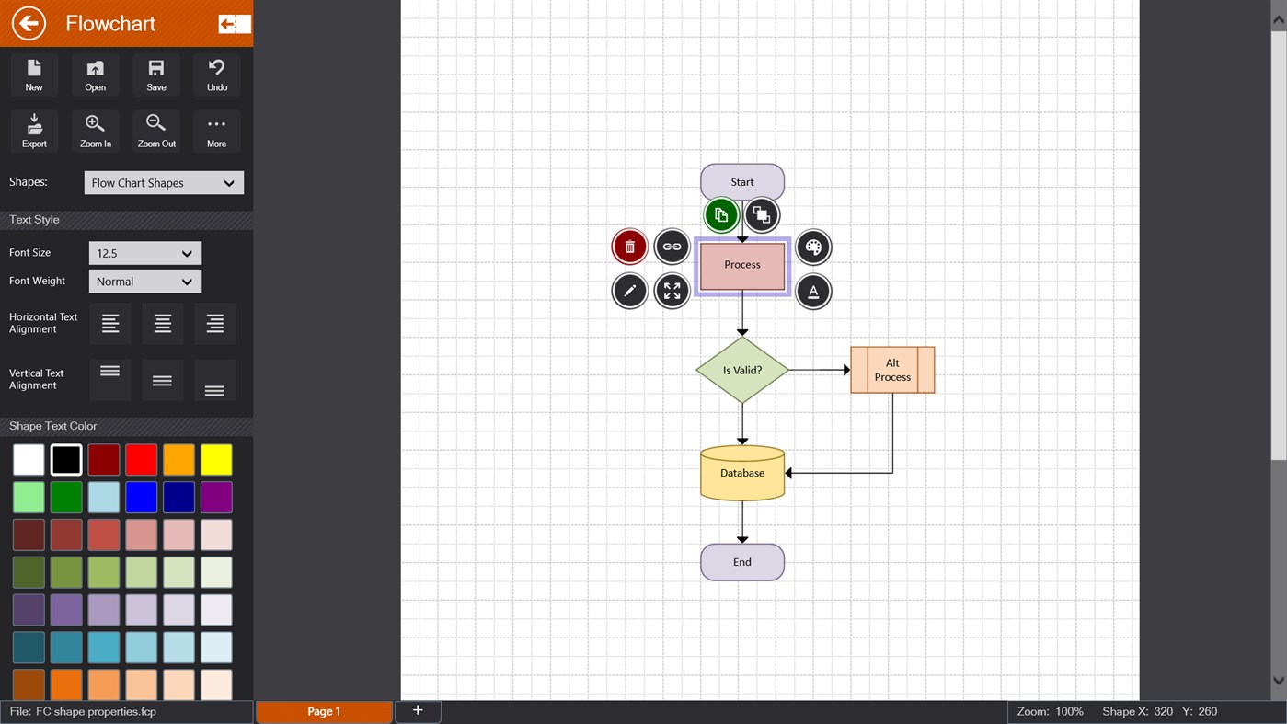1287x724 pixels.
Task: Toggle right horizontal text alignment
Action: click(x=214, y=323)
